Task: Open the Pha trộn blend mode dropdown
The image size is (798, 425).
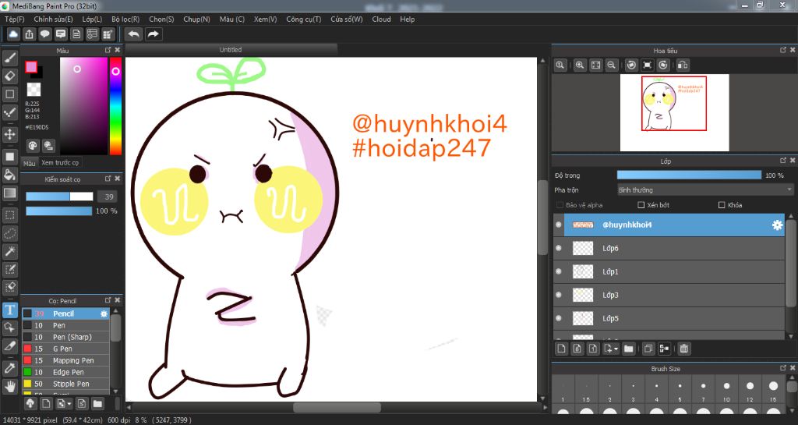Action: coord(704,189)
